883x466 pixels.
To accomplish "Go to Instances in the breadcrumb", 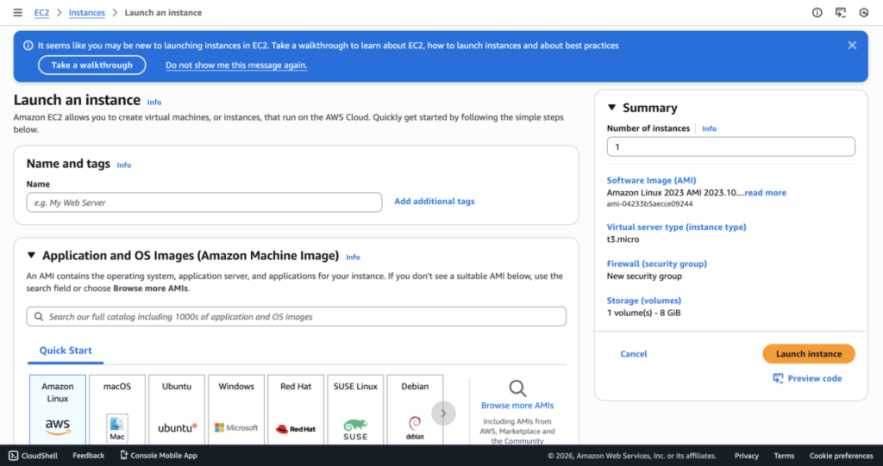I will point(86,13).
